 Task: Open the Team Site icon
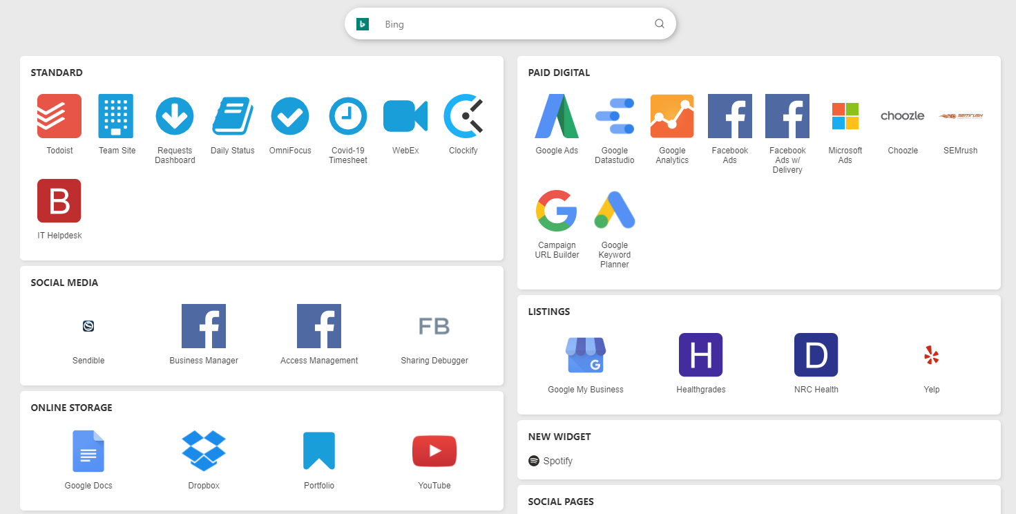pyautogui.click(x=116, y=116)
